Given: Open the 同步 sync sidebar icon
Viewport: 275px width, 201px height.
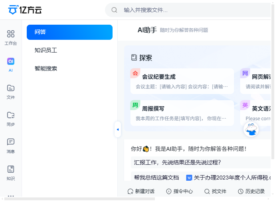Looking at the screenshot, I should pyautogui.click(x=11, y=119).
